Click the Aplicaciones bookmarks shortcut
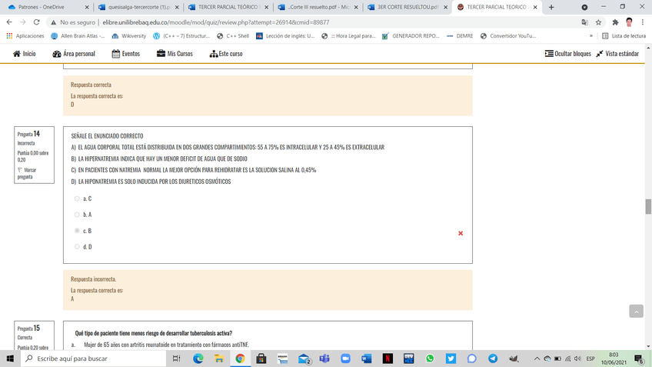This screenshot has height=367, width=652. pos(25,36)
